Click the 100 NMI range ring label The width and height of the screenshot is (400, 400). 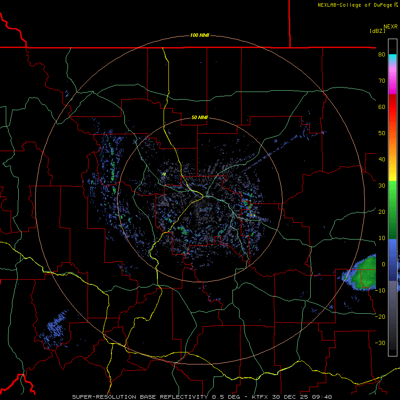pyautogui.click(x=200, y=35)
